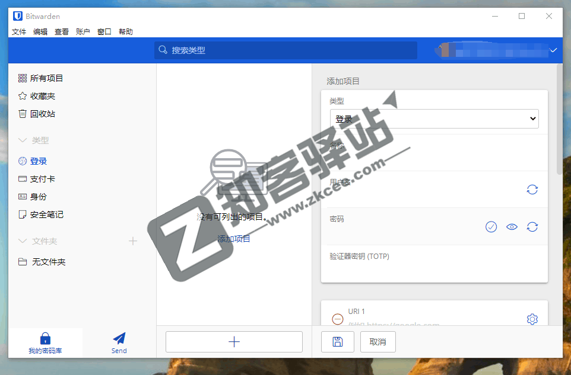Screen dimensions: 571x375
Task: Generate a new password using the refresh icon
Action: pos(532,226)
